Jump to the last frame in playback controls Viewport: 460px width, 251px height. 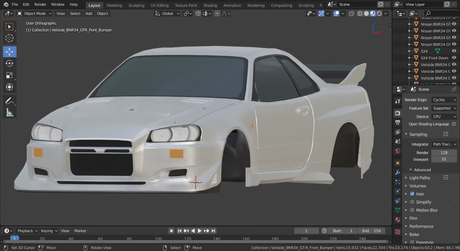click(213, 231)
